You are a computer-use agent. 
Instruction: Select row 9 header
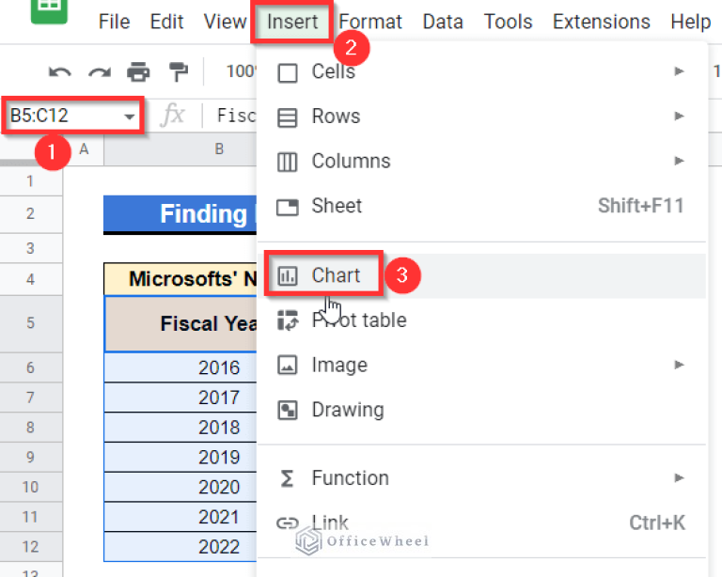pos(31,457)
